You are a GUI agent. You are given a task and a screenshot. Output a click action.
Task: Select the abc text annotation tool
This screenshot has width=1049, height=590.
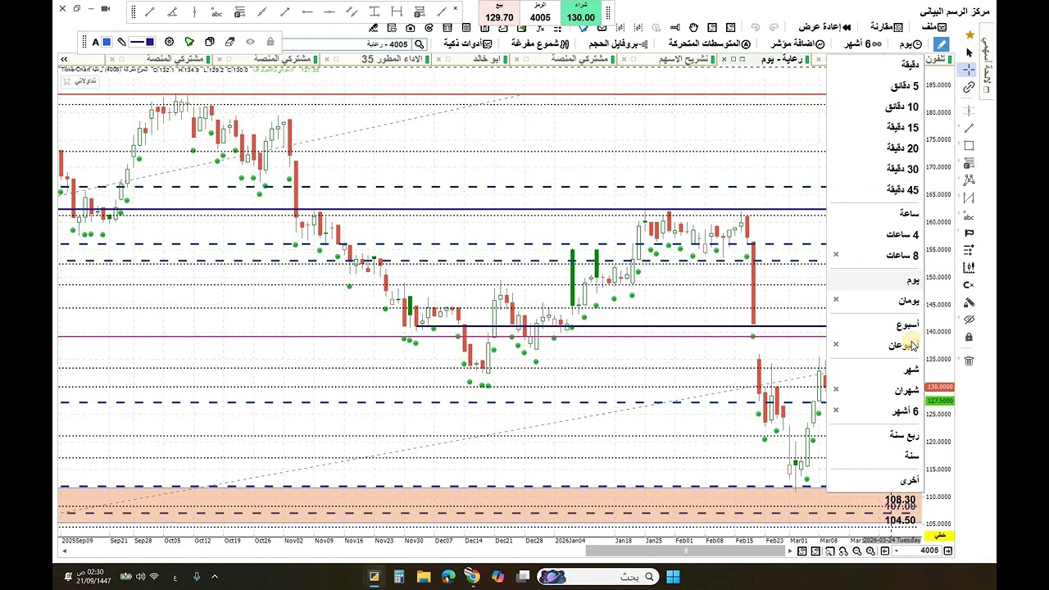[x=216, y=12]
